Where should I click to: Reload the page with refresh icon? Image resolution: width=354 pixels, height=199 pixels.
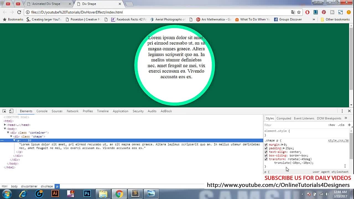pyautogui.click(x=19, y=12)
